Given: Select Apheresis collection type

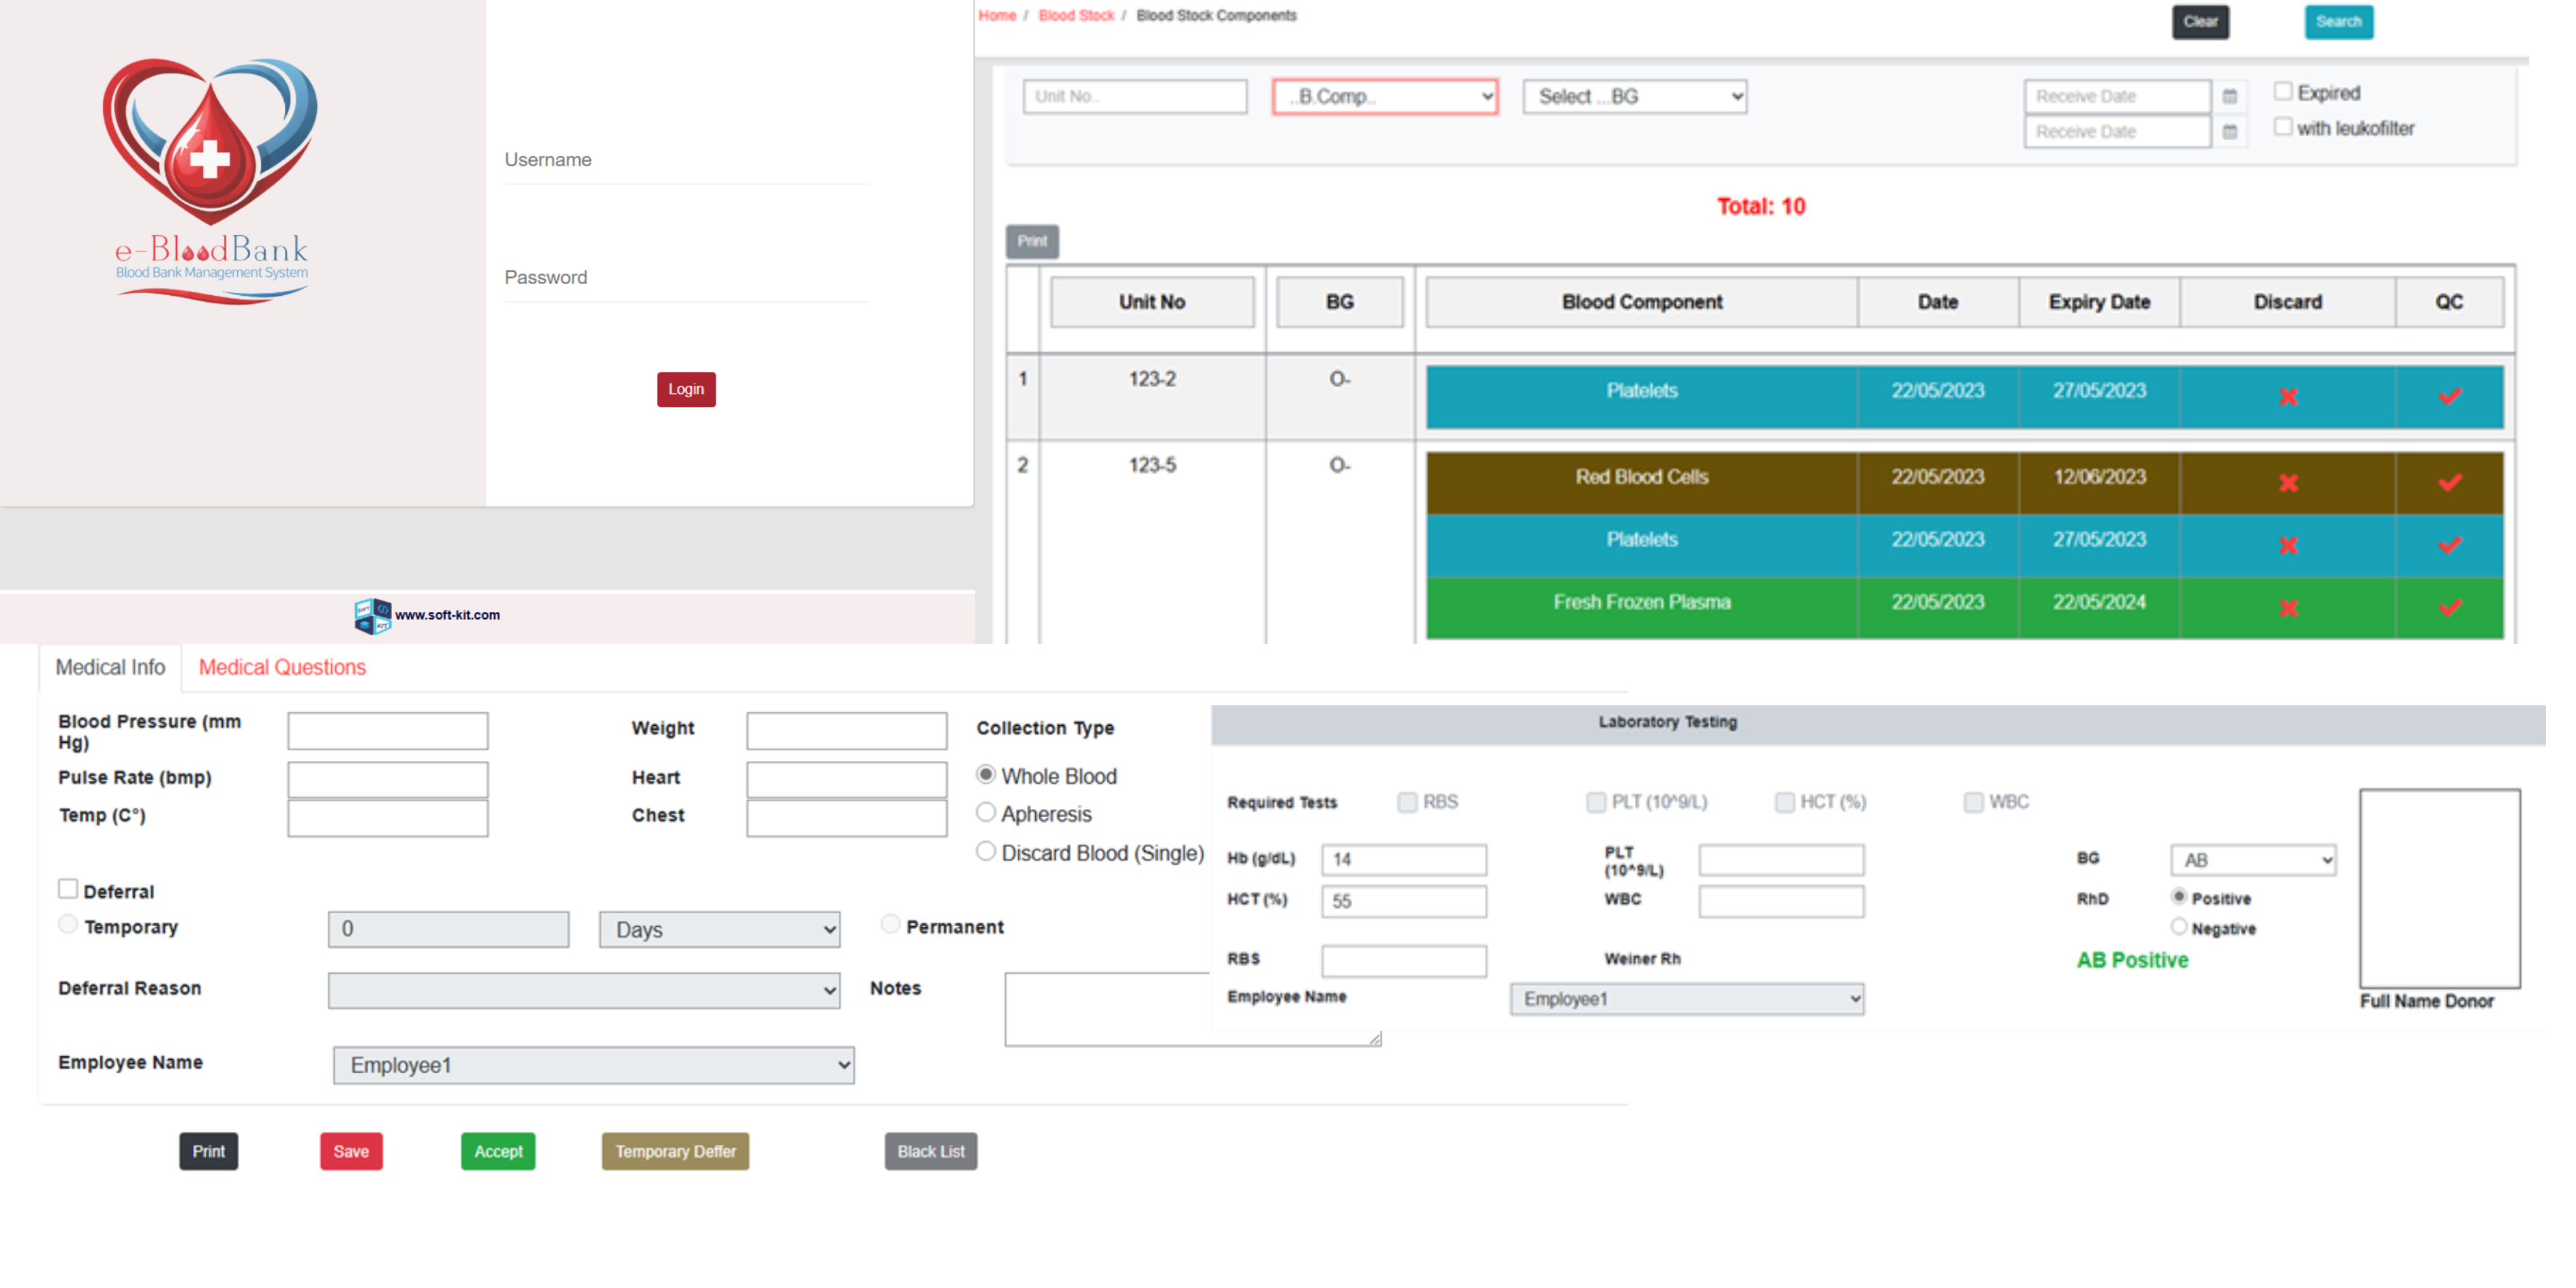Looking at the screenshot, I should pos(986,813).
